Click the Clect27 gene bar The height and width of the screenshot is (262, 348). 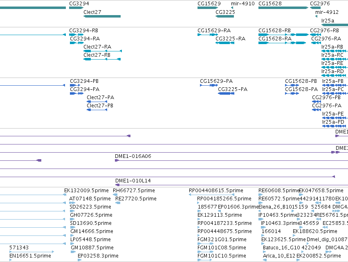tap(102, 16)
